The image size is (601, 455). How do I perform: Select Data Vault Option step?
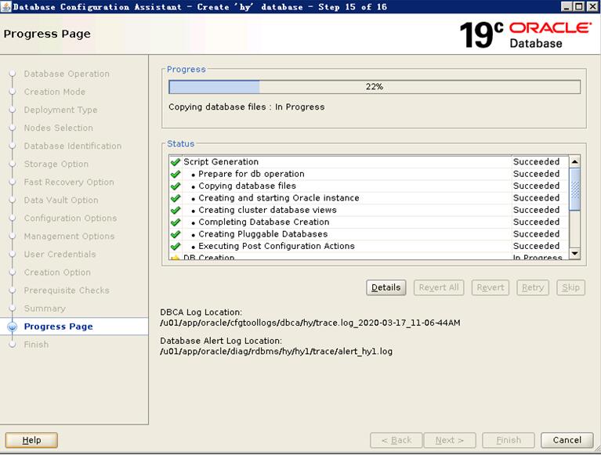(x=61, y=200)
